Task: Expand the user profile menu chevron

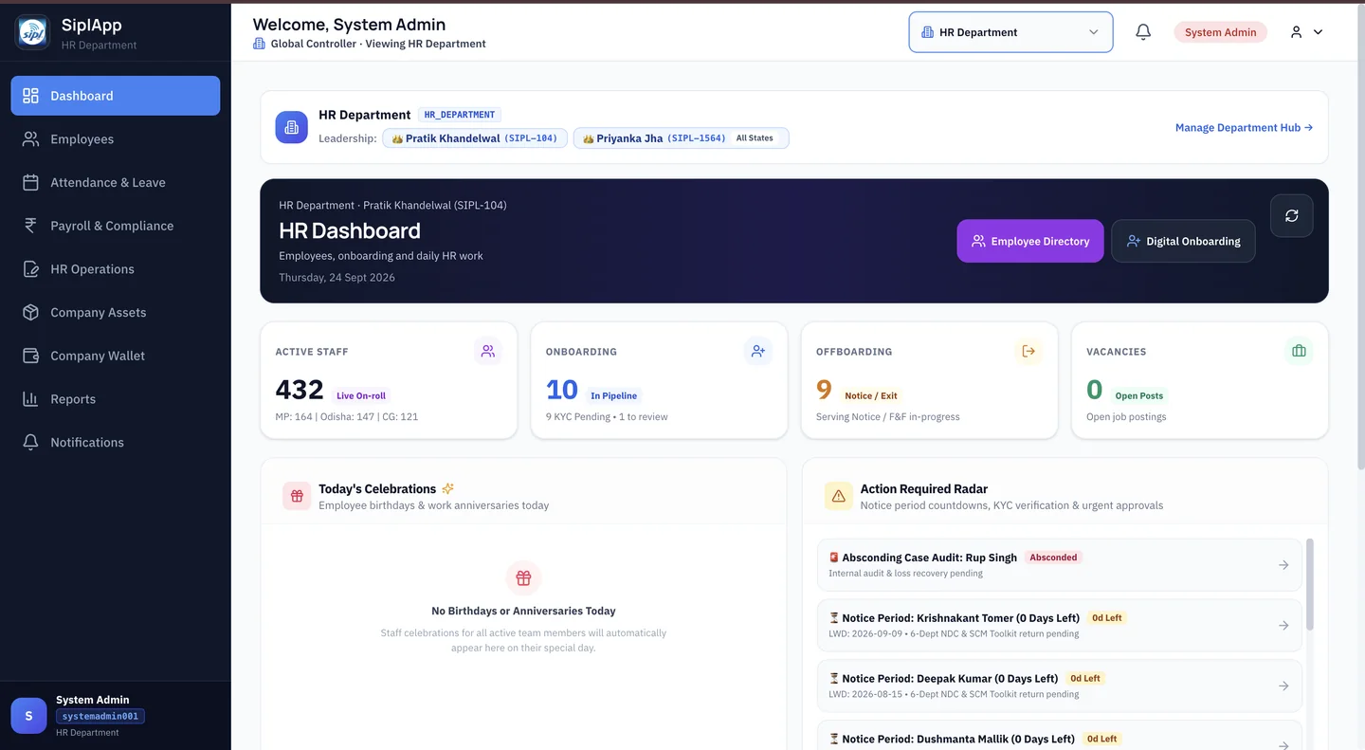Action: (1318, 32)
